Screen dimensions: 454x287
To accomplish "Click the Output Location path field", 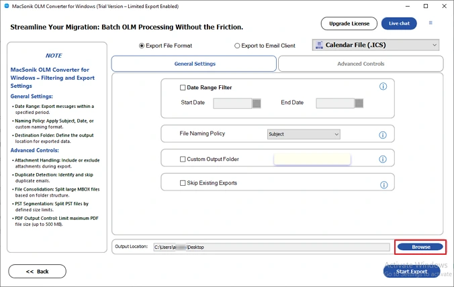I will pos(271,247).
